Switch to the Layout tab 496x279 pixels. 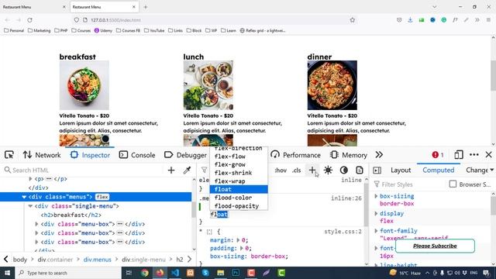click(x=401, y=170)
